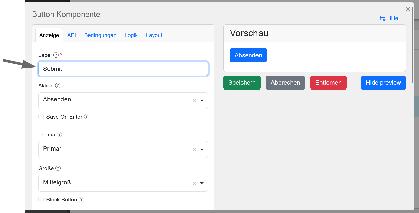The width and height of the screenshot is (419, 213).
Task: Click inside the Label text field
Action: pos(123,69)
